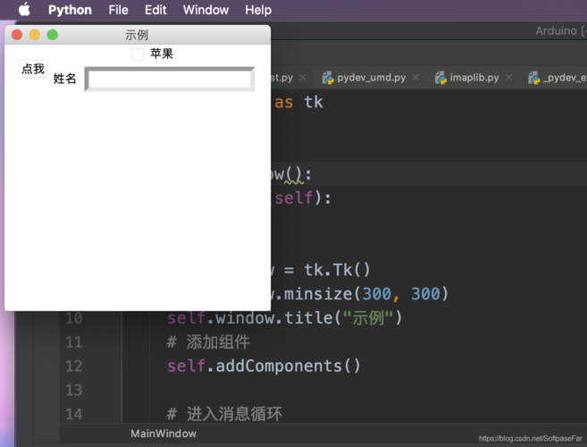Open the Window menu
Screen dimensions: 587x447
click(x=205, y=10)
